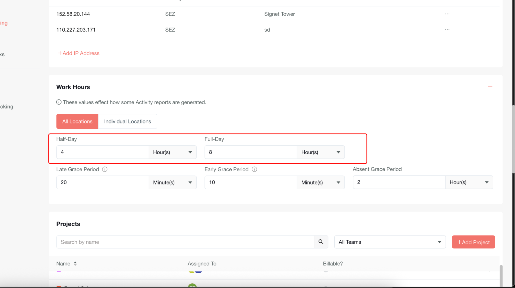The height and width of the screenshot is (288, 515).
Task: Open Late Grace Period Minute(s) dropdown
Action: click(172, 182)
